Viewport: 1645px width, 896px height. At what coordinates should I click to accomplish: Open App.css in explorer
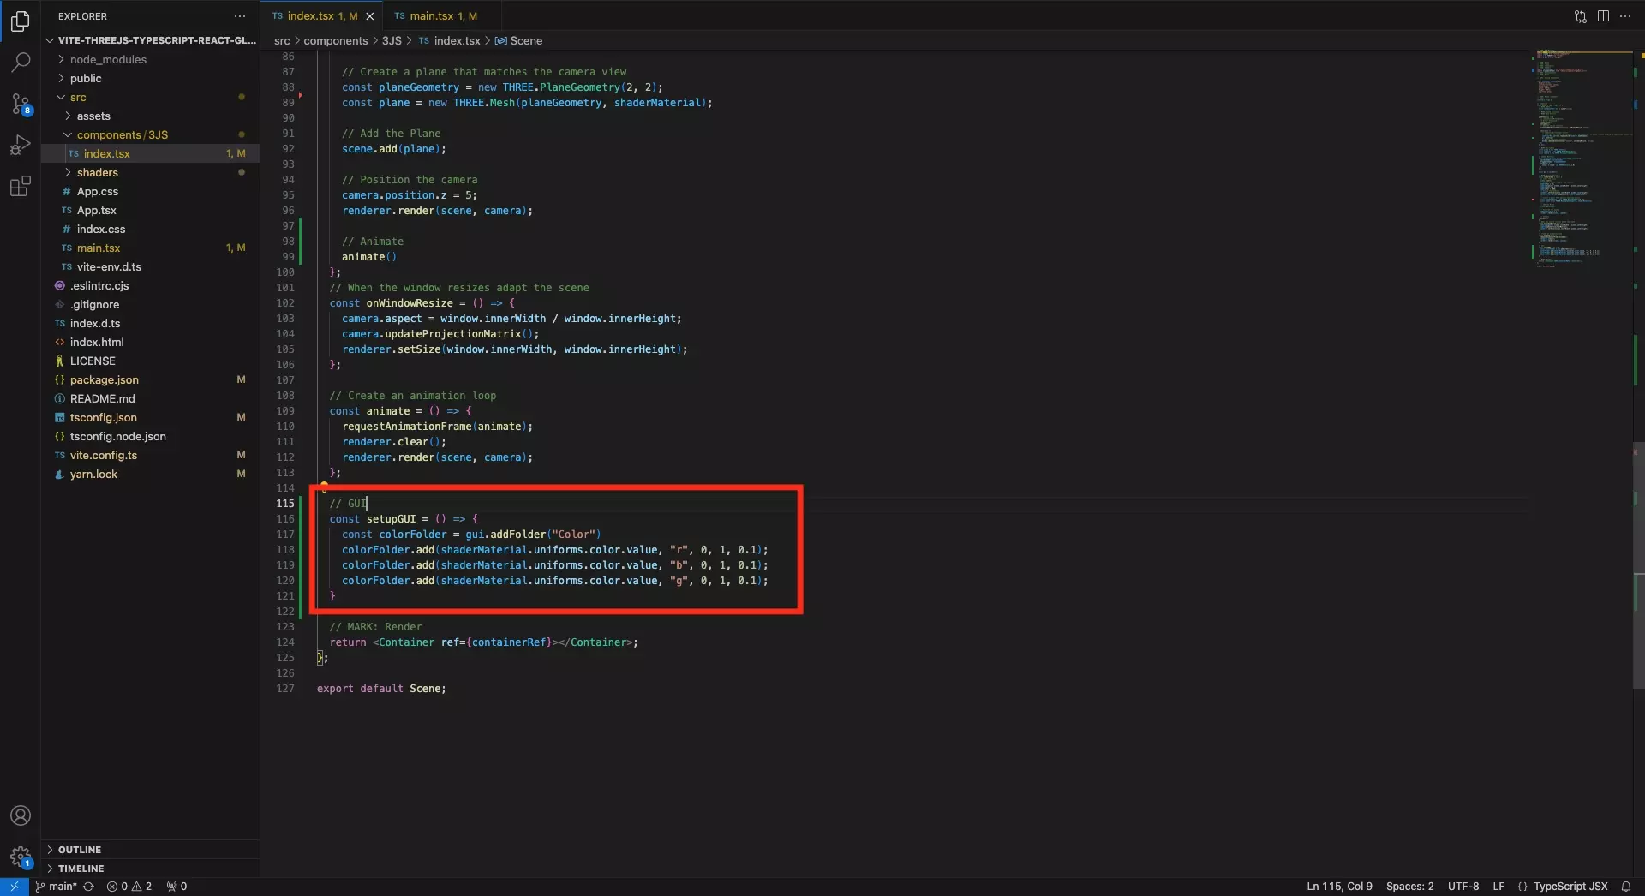click(150, 191)
